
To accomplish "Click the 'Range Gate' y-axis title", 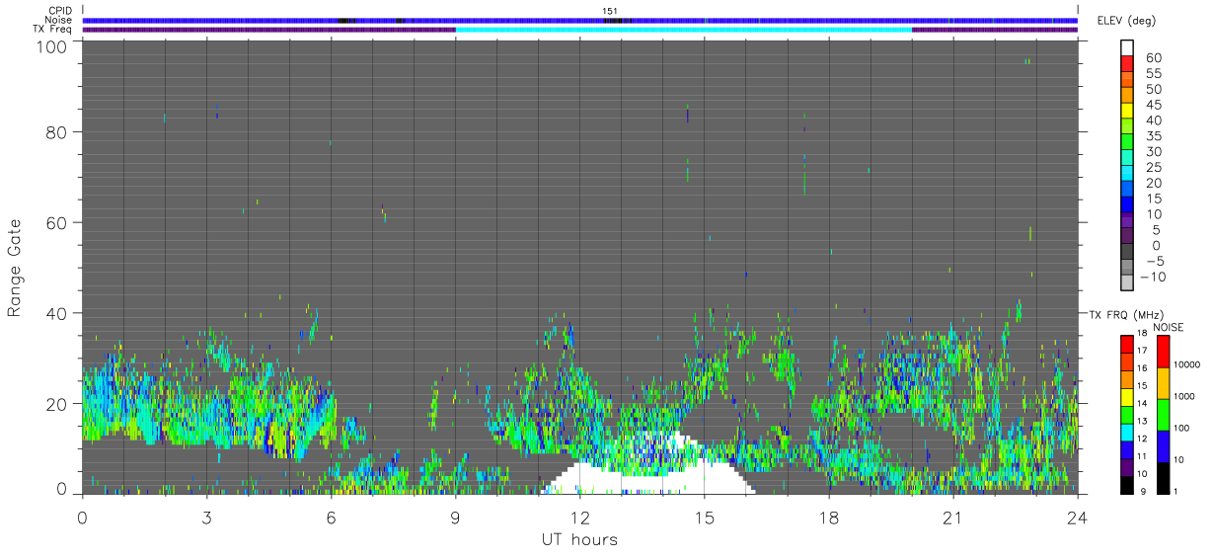I will pos(15,268).
